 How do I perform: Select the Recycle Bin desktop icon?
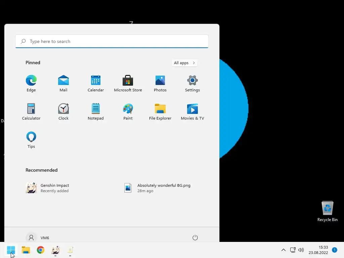pyautogui.click(x=327, y=211)
